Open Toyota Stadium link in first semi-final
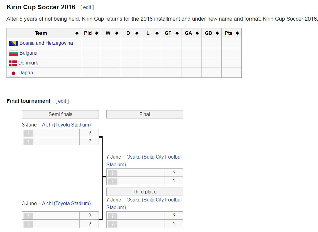 tap(72, 125)
